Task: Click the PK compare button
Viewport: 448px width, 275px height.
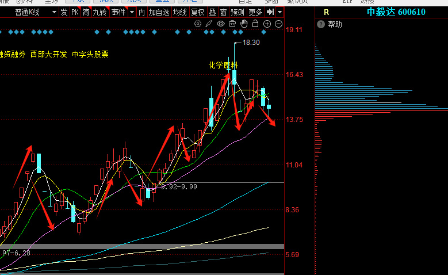Action: coord(75,12)
